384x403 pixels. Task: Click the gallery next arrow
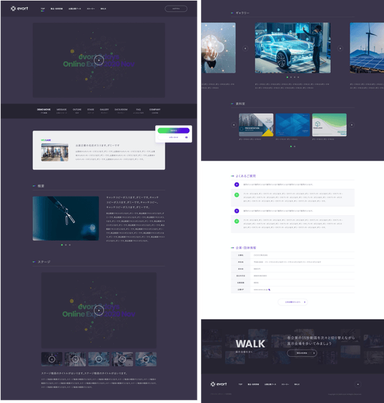point(340,48)
